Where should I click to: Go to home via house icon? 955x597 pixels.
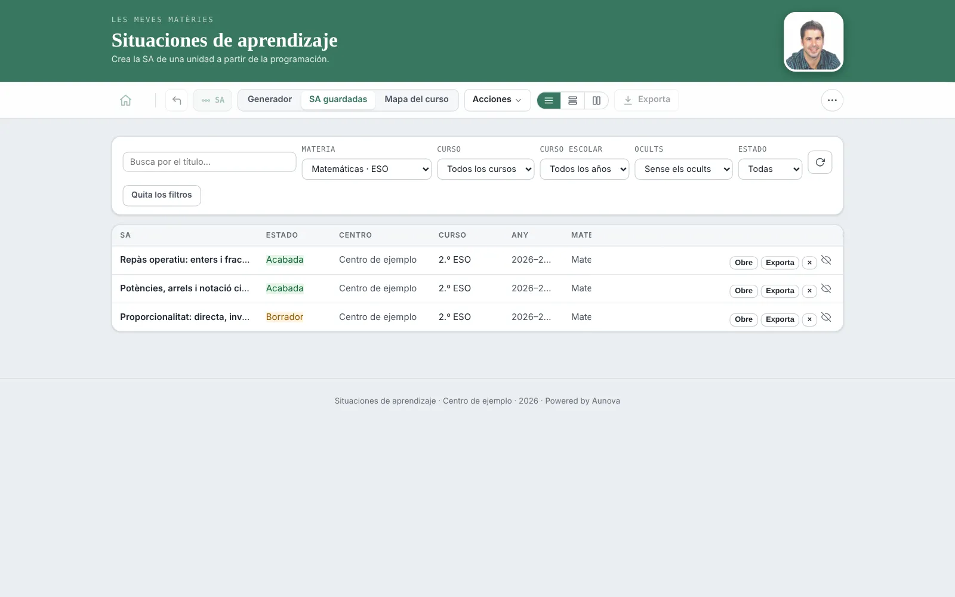click(125, 100)
